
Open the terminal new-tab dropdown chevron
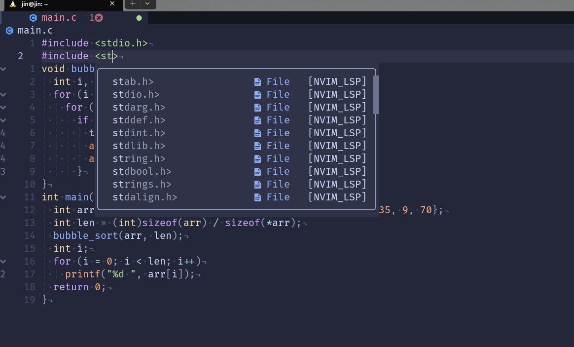[147, 4]
